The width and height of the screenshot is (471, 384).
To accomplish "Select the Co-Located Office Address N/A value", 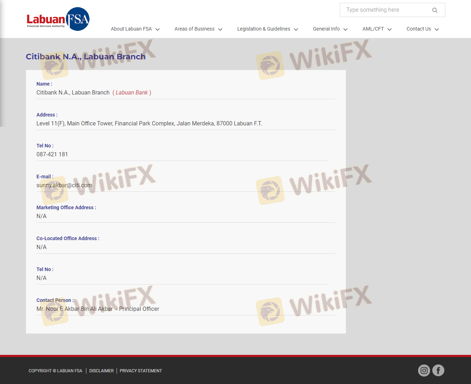I will [x=42, y=247].
